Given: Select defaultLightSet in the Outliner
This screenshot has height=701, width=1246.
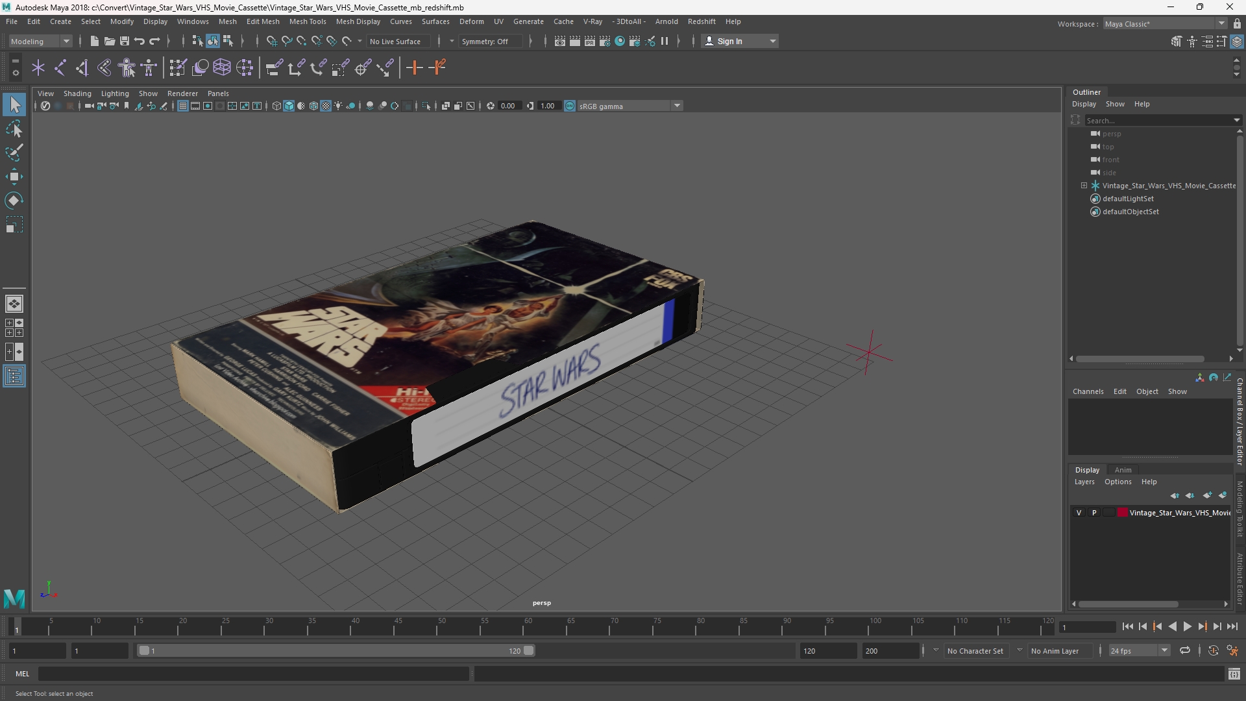Looking at the screenshot, I should point(1128,199).
